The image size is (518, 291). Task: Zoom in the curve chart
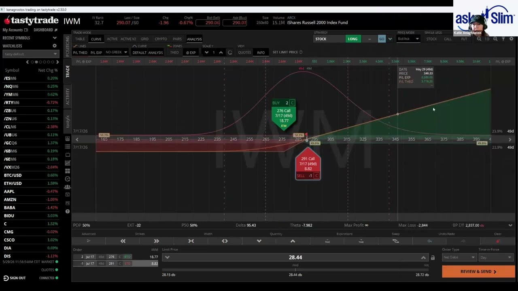click(495, 39)
